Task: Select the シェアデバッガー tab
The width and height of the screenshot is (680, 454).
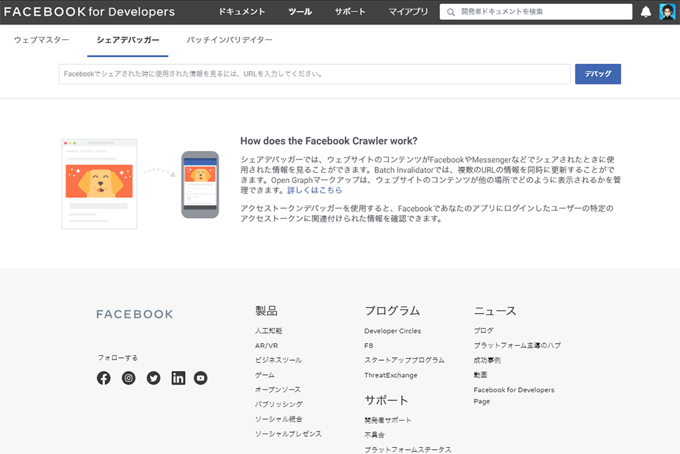Action: 128,40
